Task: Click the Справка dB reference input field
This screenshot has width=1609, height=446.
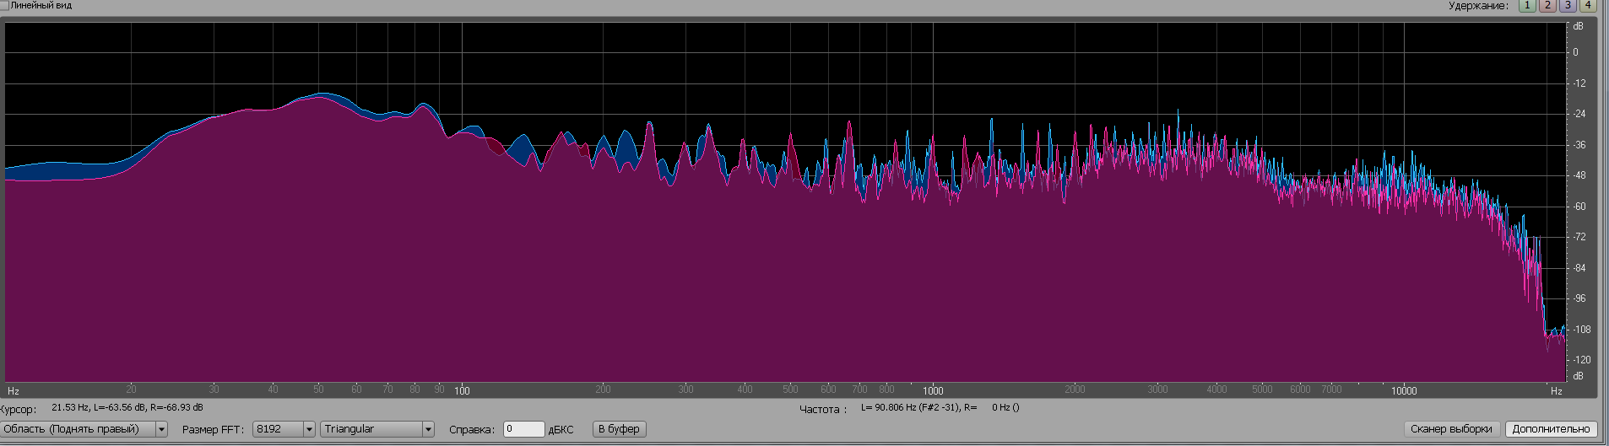Action: click(x=523, y=429)
